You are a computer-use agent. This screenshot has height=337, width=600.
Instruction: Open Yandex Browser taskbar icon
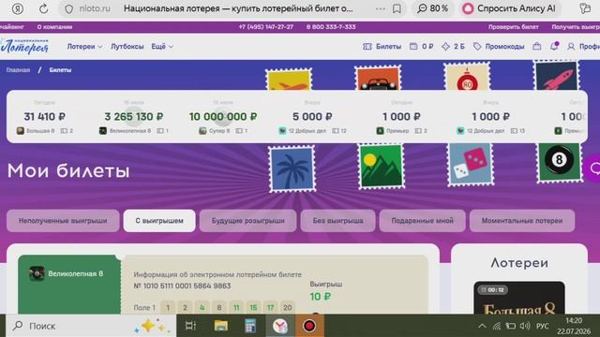279,326
